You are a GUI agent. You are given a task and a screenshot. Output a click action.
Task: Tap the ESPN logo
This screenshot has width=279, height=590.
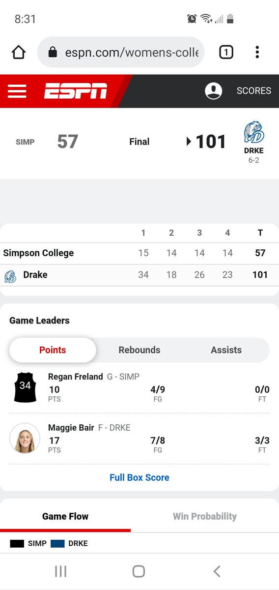tap(76, 91)
